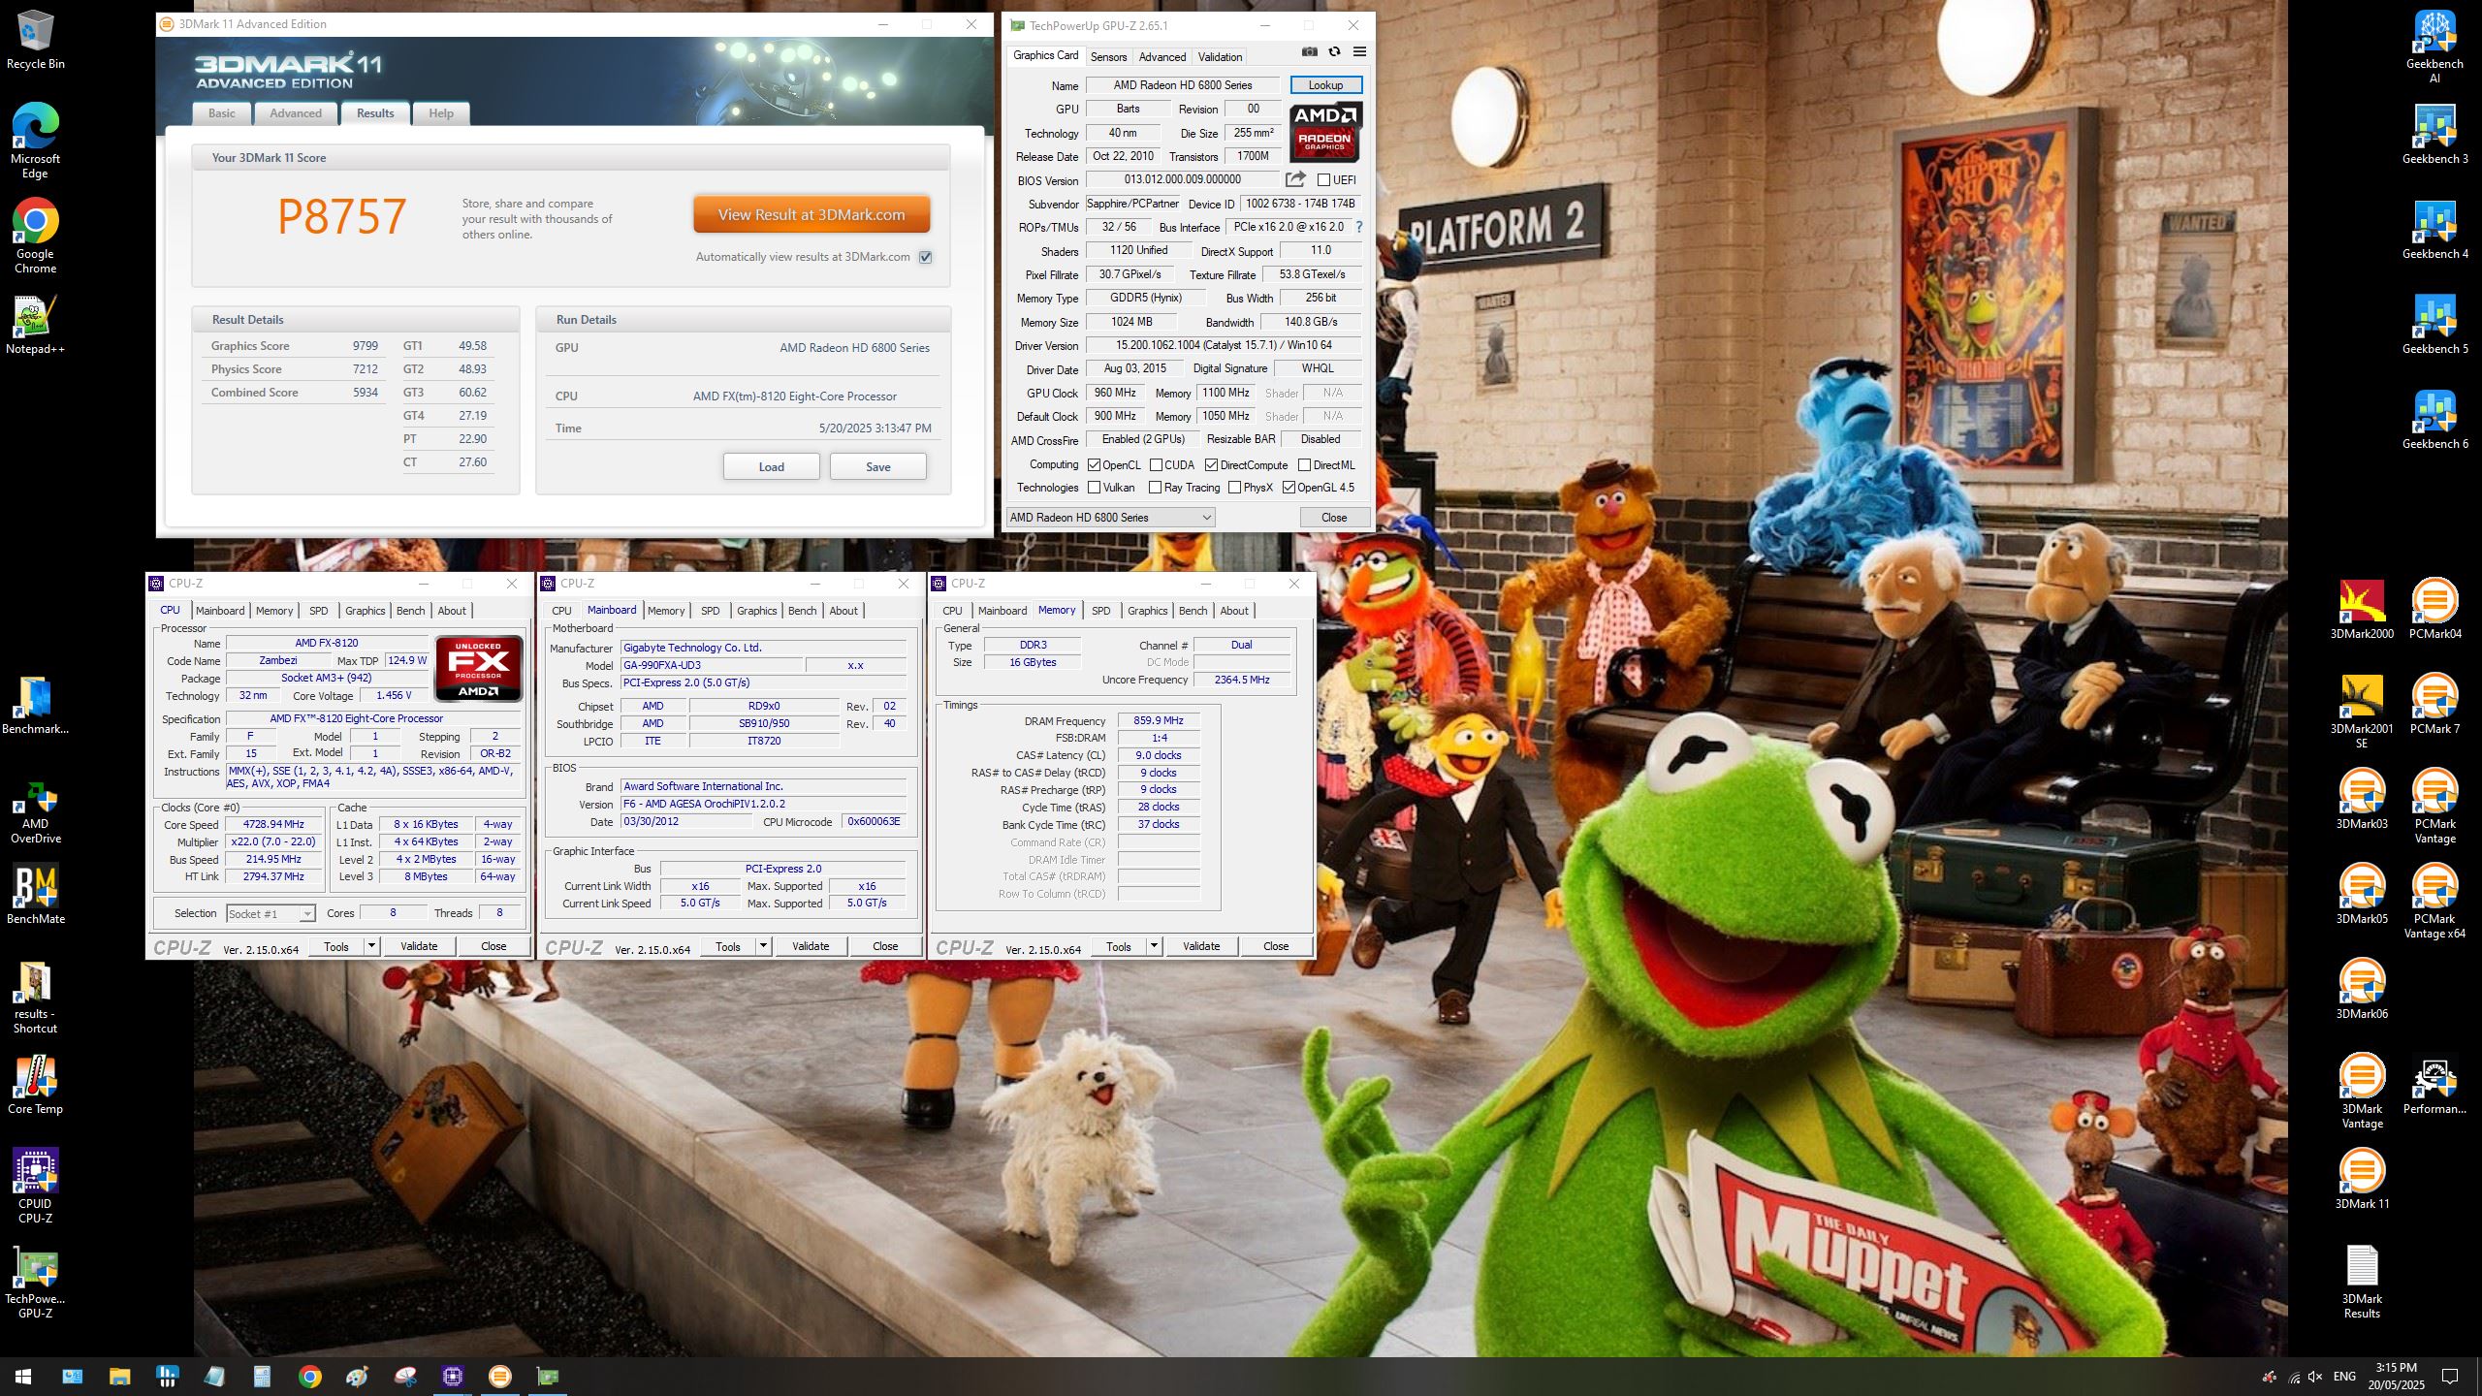Open Core Temp desktop icon
This screenshot has height=1396, width=2482.
pos(36,1084)
